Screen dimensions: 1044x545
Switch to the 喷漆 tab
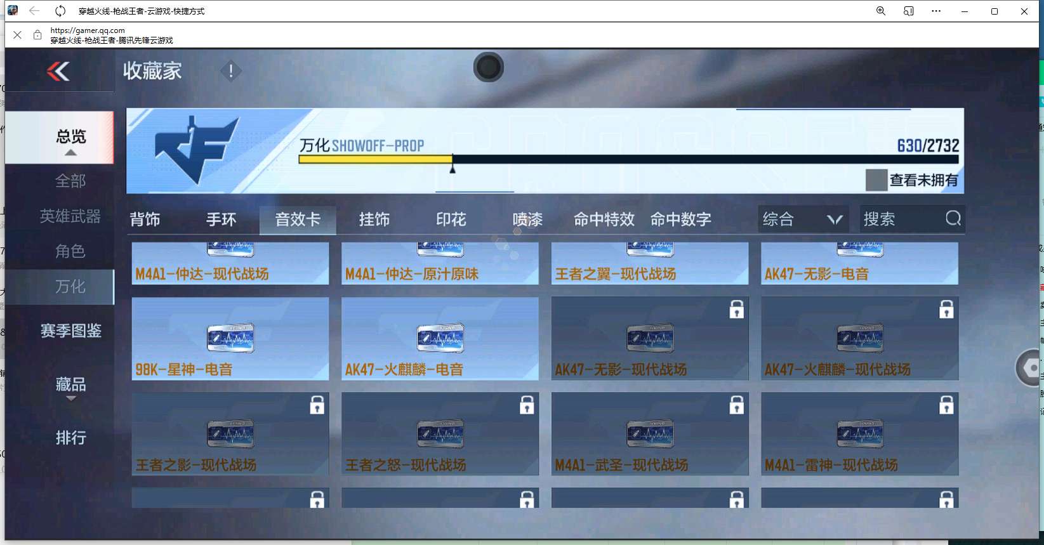click(x=527, y=220)
